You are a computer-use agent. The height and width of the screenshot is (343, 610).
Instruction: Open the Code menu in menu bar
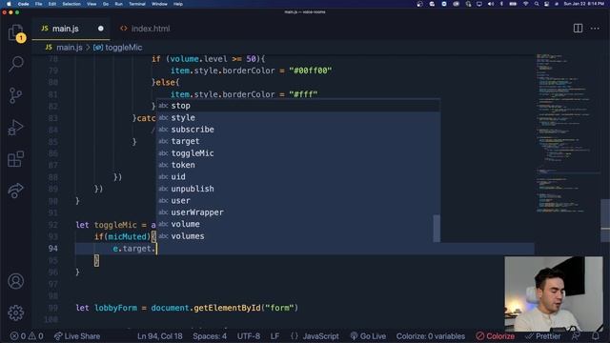coord(23,4)
